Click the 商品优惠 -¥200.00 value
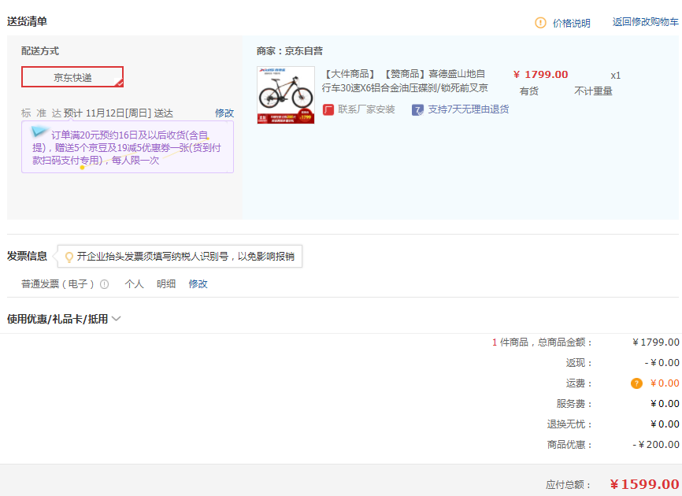 click(x=656, y=444)
